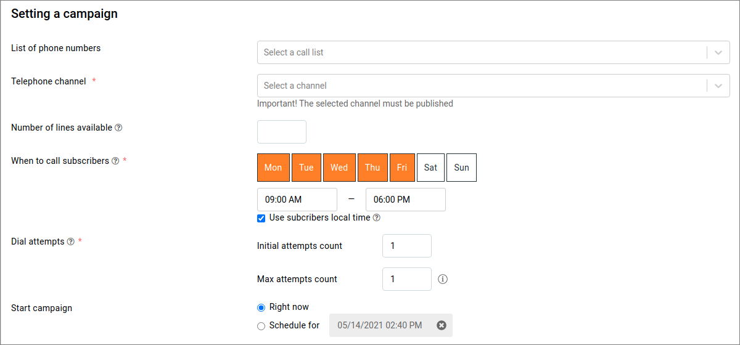Click the call list dropdown chevron arrow

point(718,52)
